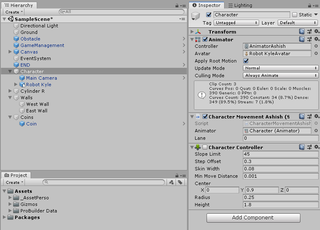Open Character Movement Ashish gear menu
The width and height of the screenshot is (320, 230).
click(x=317, y=116)
